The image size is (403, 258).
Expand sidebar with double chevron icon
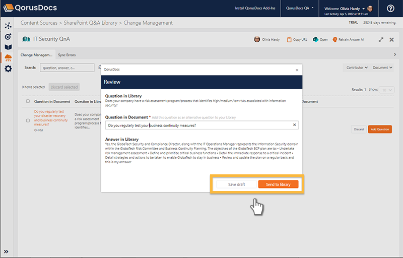point(6,251)
